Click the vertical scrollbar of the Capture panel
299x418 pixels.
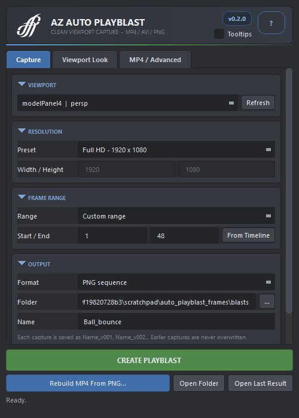point(289,191)
